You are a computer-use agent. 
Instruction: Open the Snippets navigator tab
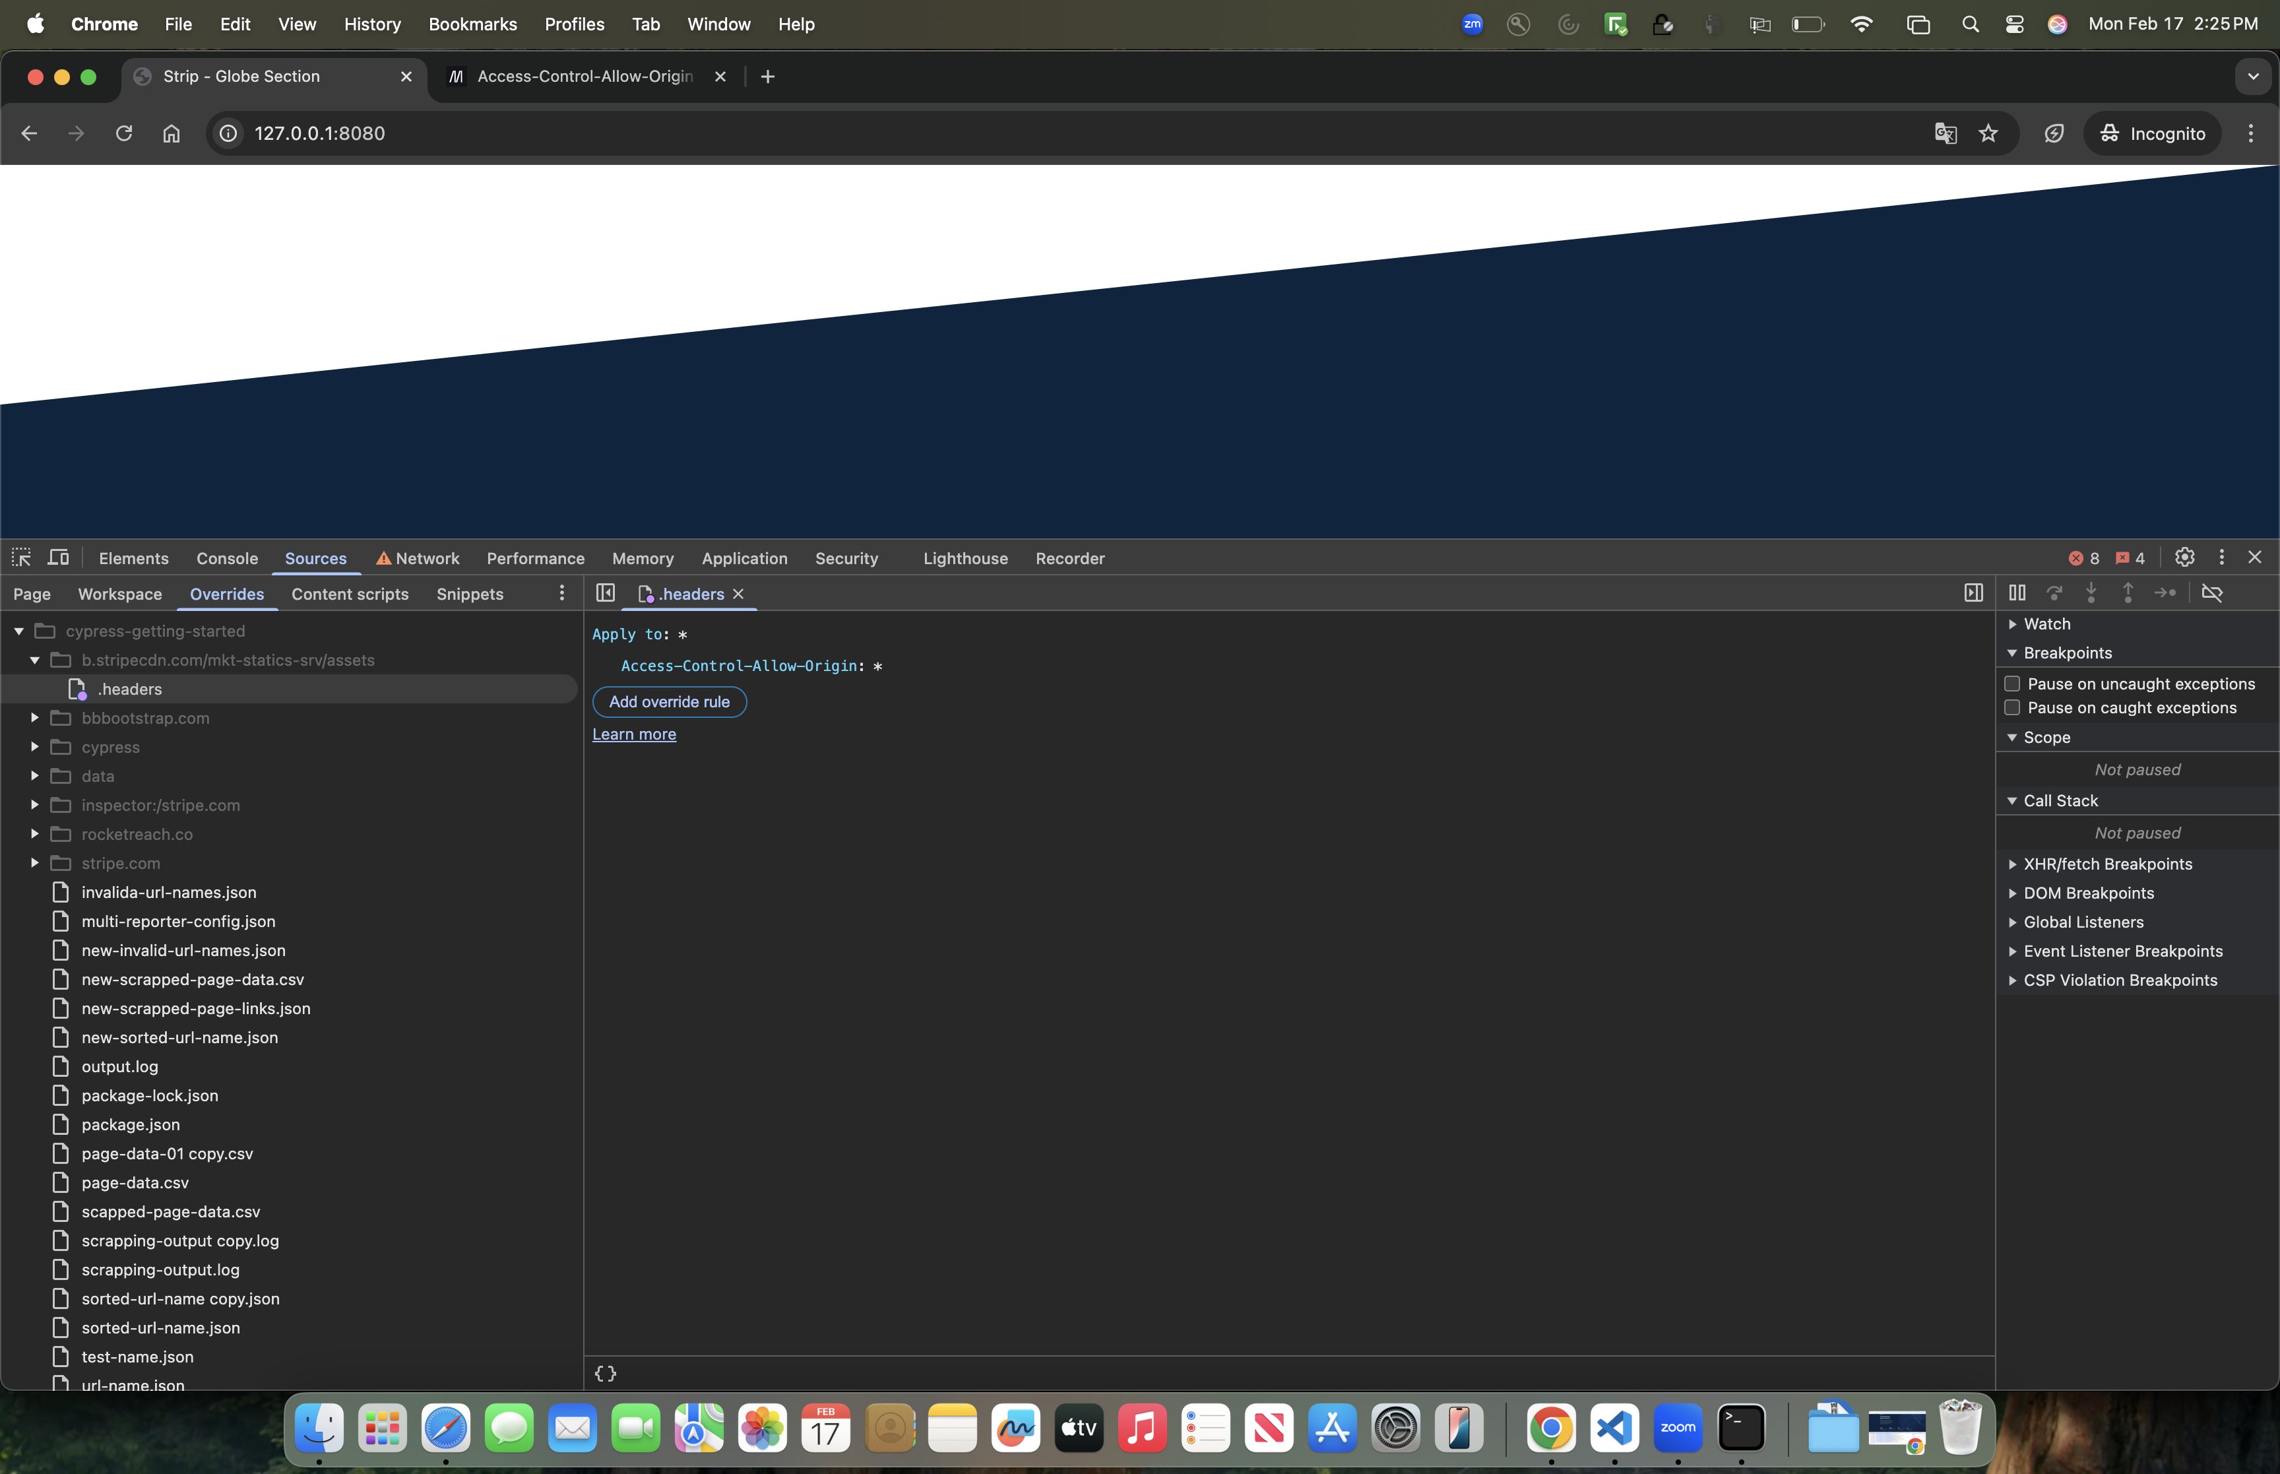[469, 594]
